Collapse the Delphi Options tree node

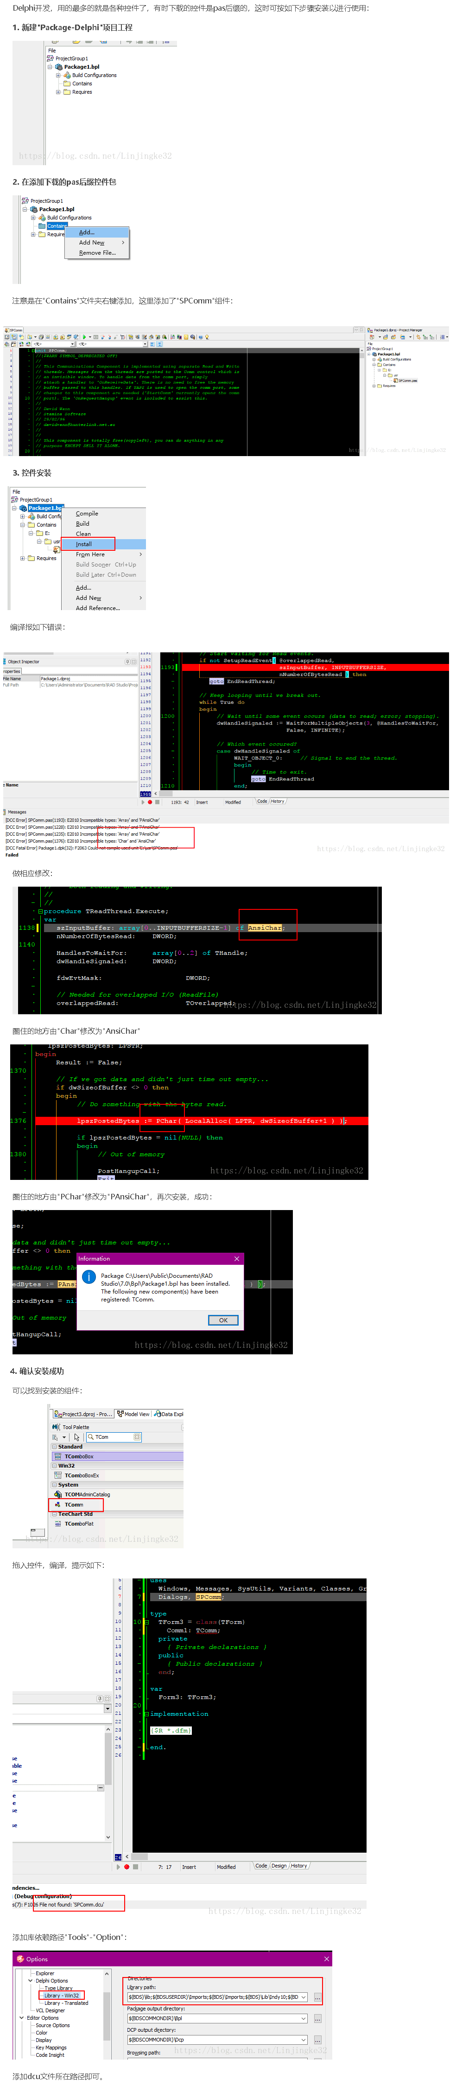coord(31,1981)
